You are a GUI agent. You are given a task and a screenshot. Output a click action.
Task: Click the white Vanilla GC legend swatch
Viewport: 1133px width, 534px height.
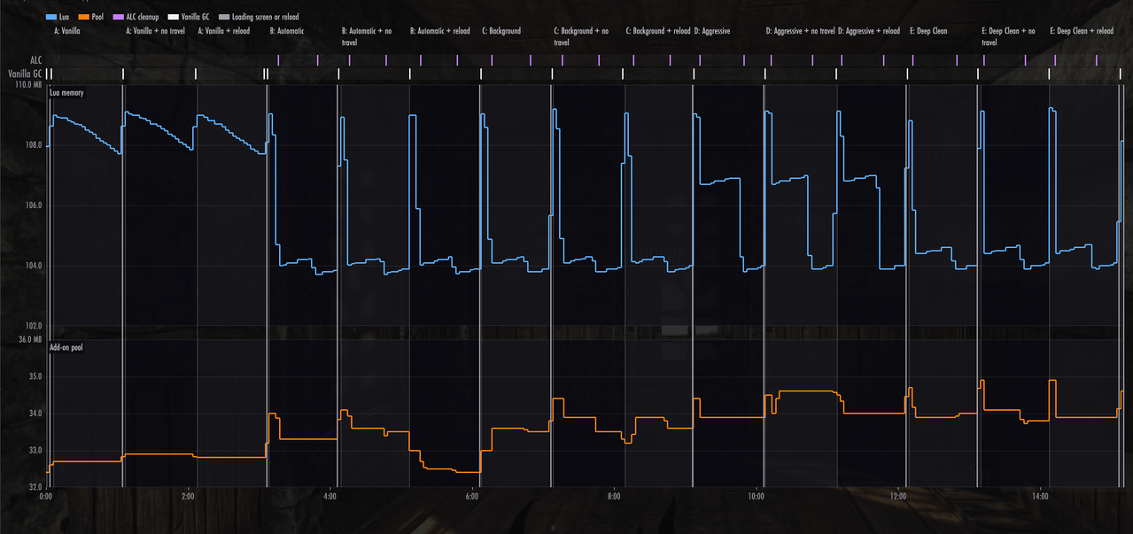click(x=174, y=17)
